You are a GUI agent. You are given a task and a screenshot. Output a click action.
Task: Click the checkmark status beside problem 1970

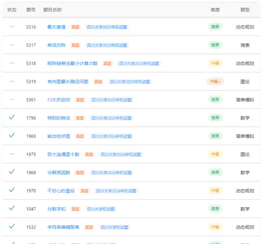pos(12,190)
